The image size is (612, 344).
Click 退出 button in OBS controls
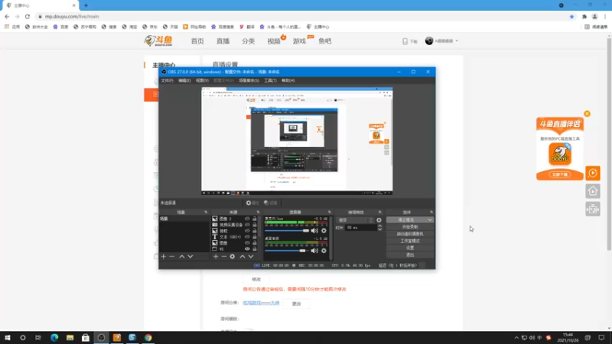pos(410,255)
